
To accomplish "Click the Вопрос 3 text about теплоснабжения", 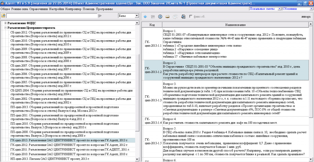I will (235, 99).
